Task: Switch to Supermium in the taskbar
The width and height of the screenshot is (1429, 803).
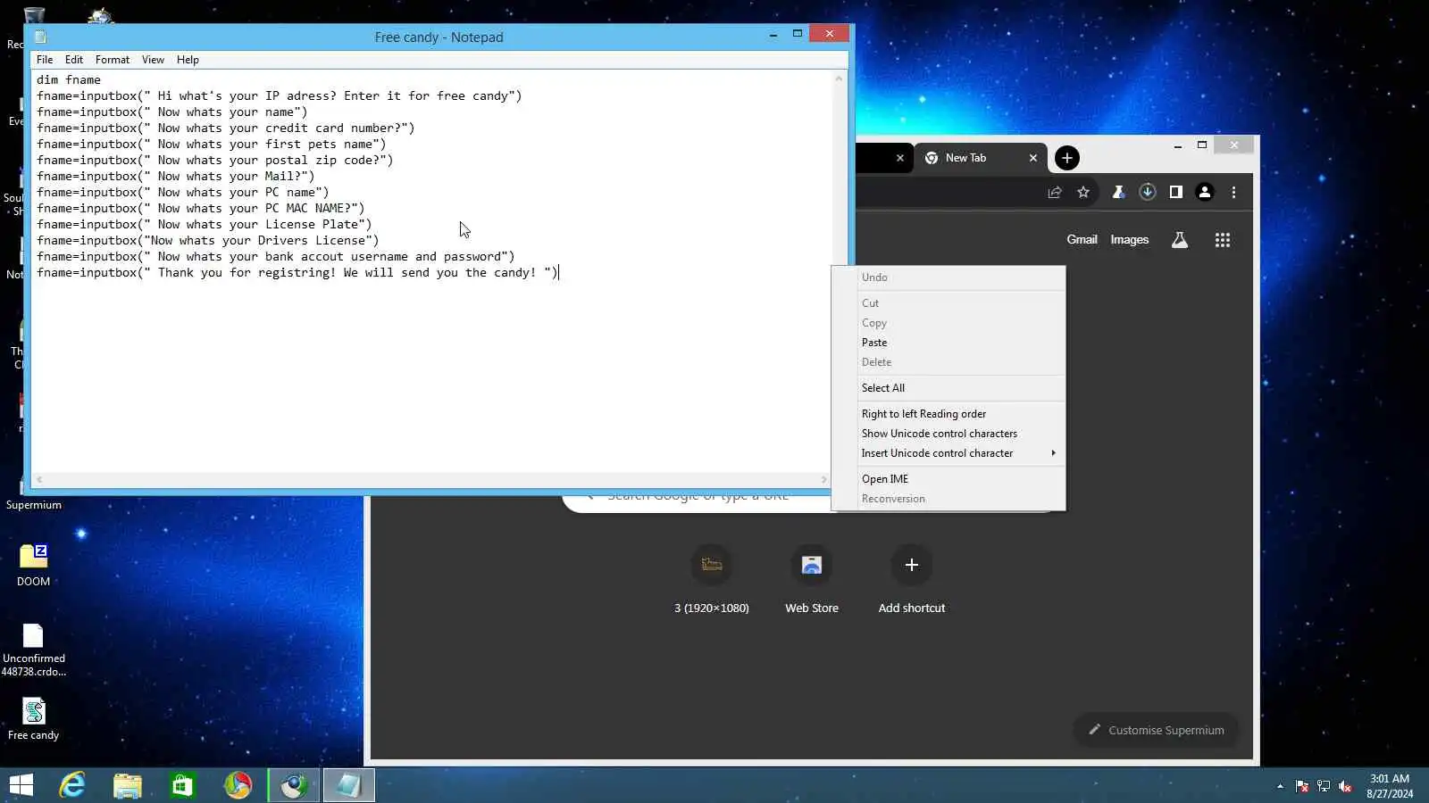Action: tap(293, 785)
